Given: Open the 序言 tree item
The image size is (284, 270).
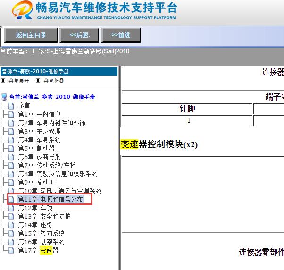Looking at the screenshot, I should (24, 105).
